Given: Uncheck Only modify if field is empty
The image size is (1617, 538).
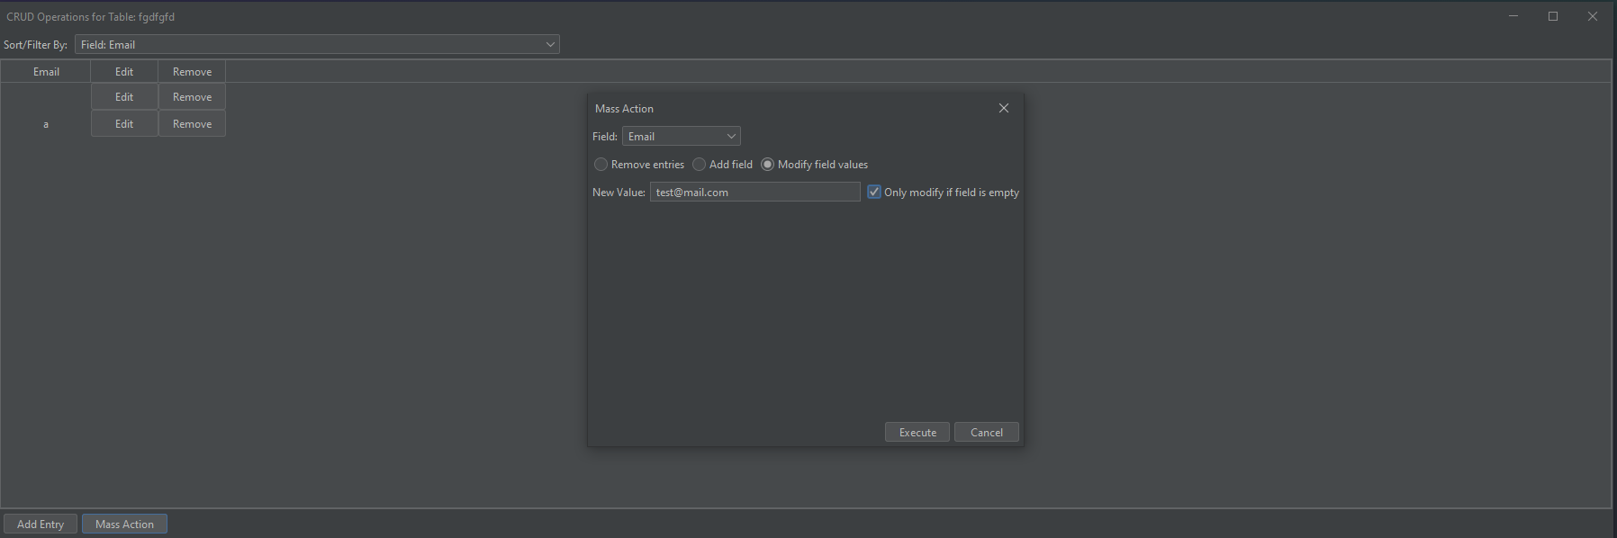Looking at the screenshot, I should pyautogui.click(x=873, y=192).
